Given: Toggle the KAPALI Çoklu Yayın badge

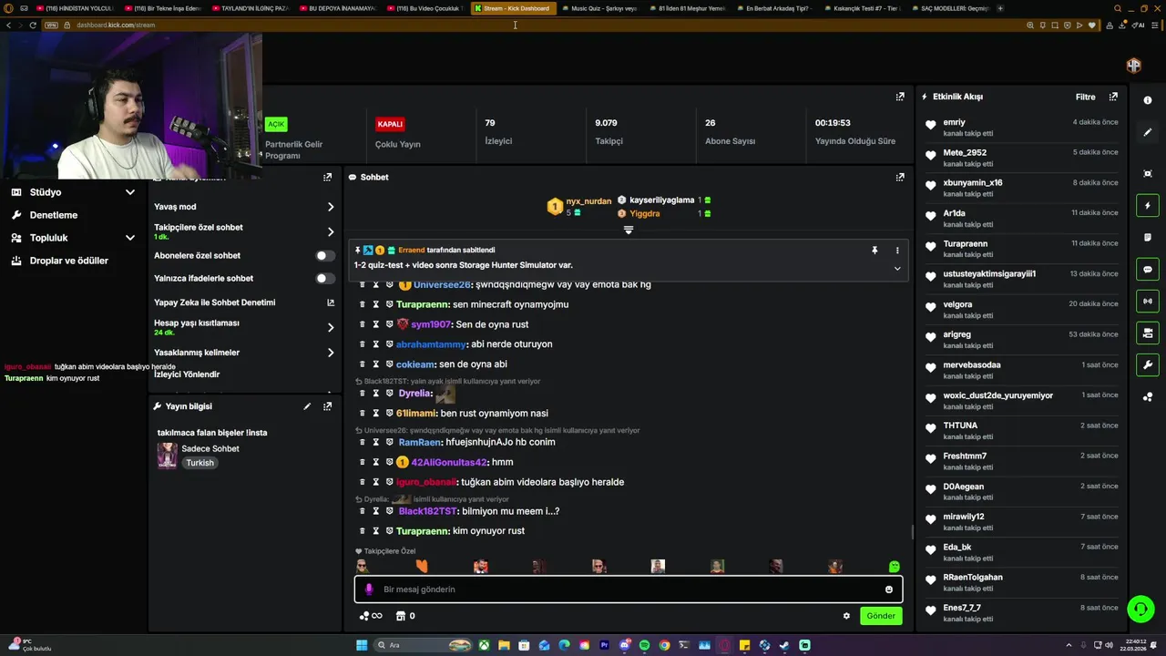Looking at the screenshot, I should [x=390, y=124].
